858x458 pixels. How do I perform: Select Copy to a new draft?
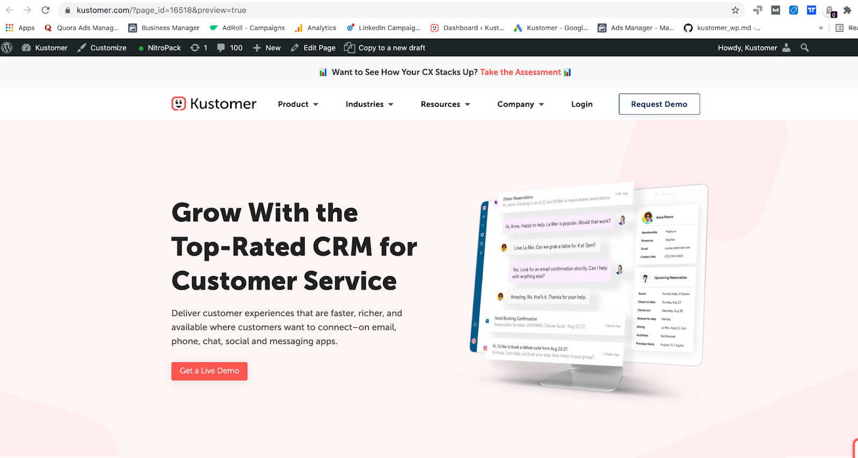click(384, 48)
